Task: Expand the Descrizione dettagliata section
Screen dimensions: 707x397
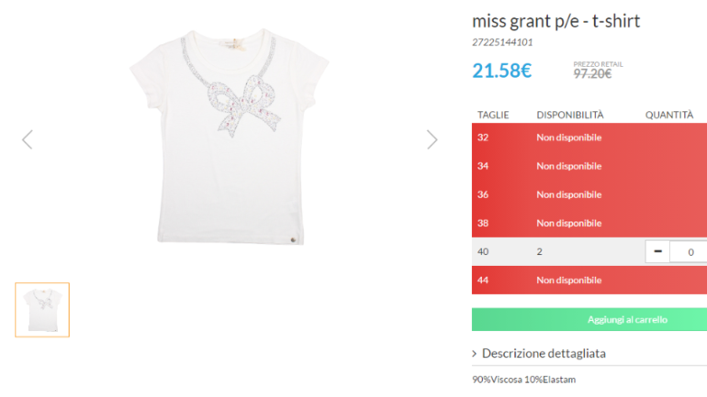Action: [x=544, y=353]
